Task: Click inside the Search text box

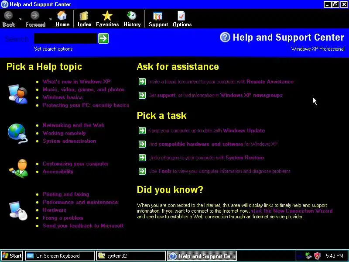Action: [65, 38]
